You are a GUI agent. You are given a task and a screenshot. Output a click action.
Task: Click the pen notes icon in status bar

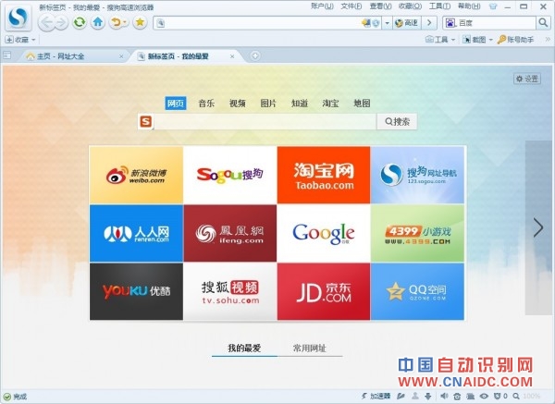[401, 396]
